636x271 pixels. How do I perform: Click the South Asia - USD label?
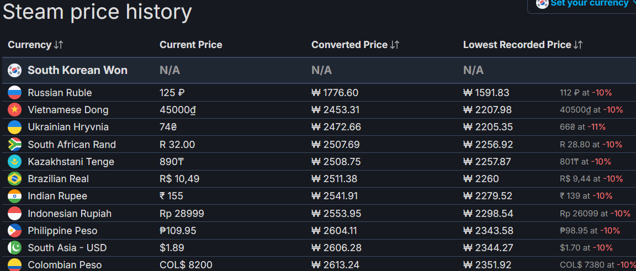pos(62,247)
